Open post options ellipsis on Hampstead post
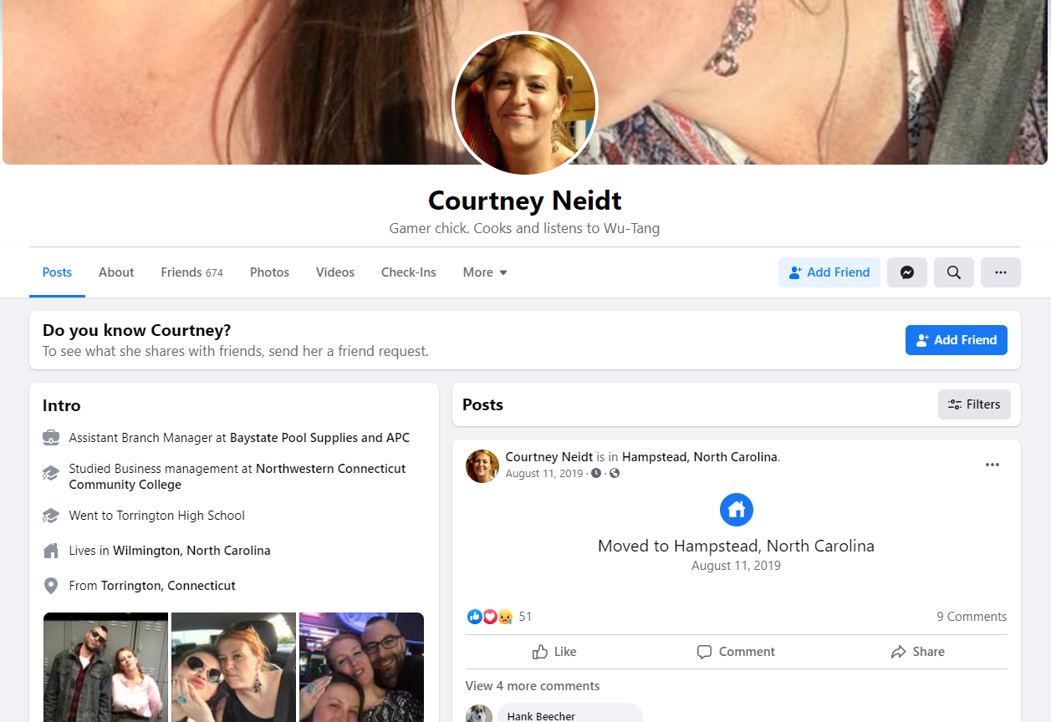This screenshot has width=1051, height=722. pyautogui.click(x=992, y=465)
